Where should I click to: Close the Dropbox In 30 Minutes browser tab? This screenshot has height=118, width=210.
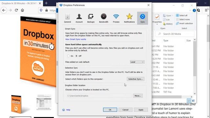click(40, 3)
